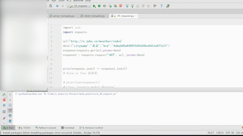243x136 pixels.
Task: Change line separator CRLF in status bar
Action: (x=220, y=133)
